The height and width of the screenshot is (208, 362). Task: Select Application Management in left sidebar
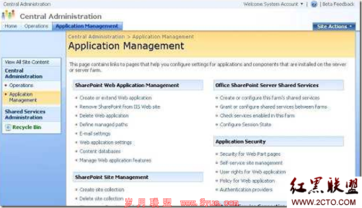point(23,97)
